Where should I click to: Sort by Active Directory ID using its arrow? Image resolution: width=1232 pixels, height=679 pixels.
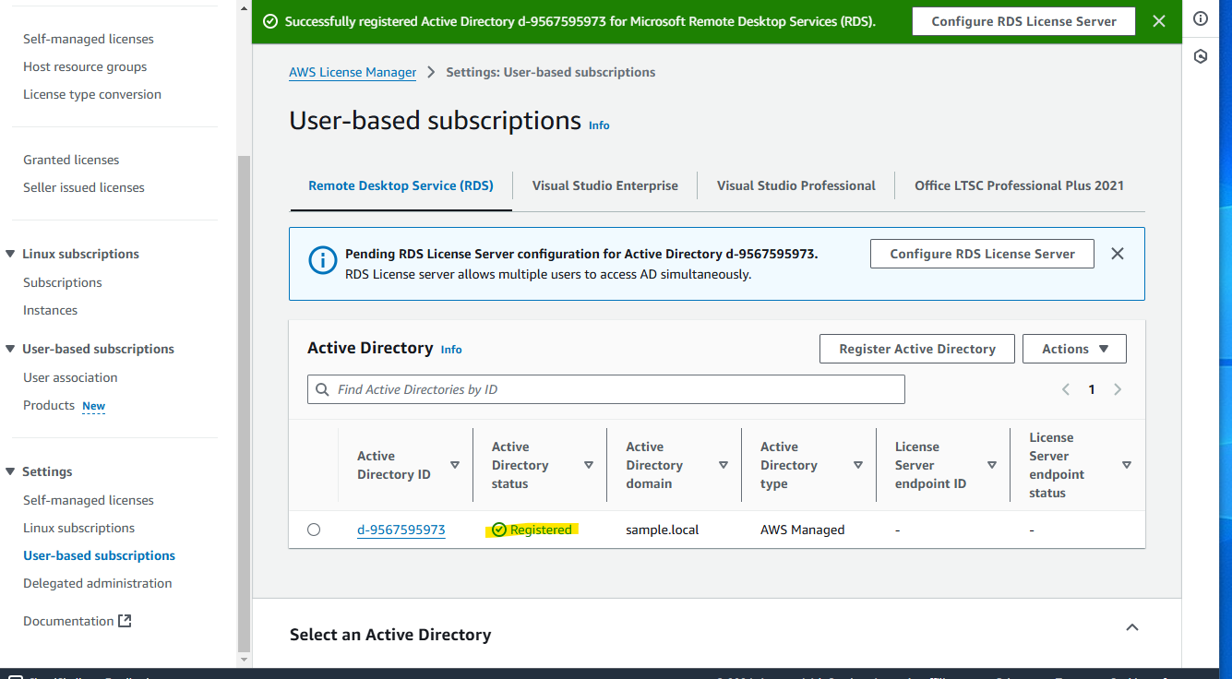point(455,465)
